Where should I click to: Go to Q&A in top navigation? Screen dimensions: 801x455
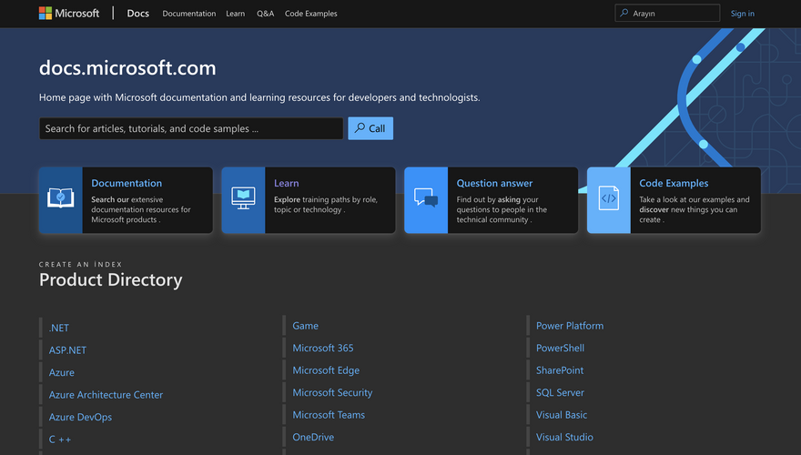tap(265, 14)
